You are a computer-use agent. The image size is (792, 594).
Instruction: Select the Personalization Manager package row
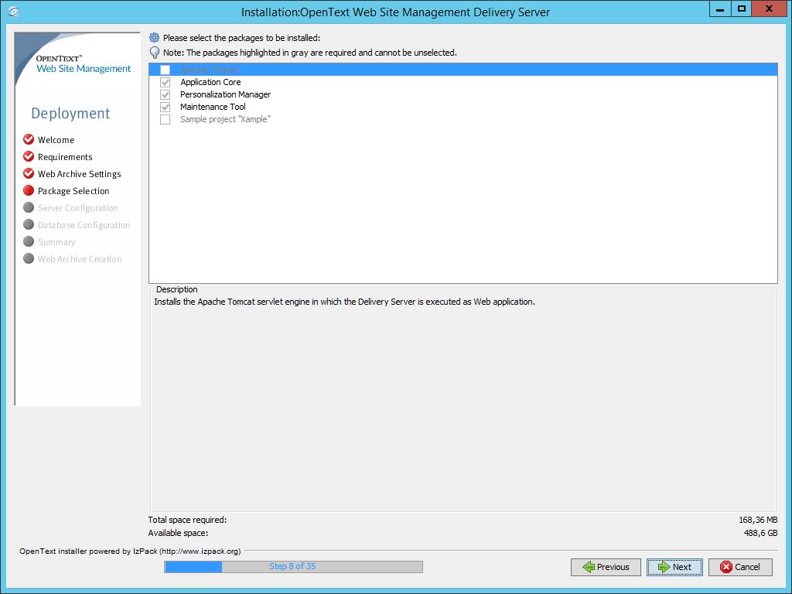(463, 94)
